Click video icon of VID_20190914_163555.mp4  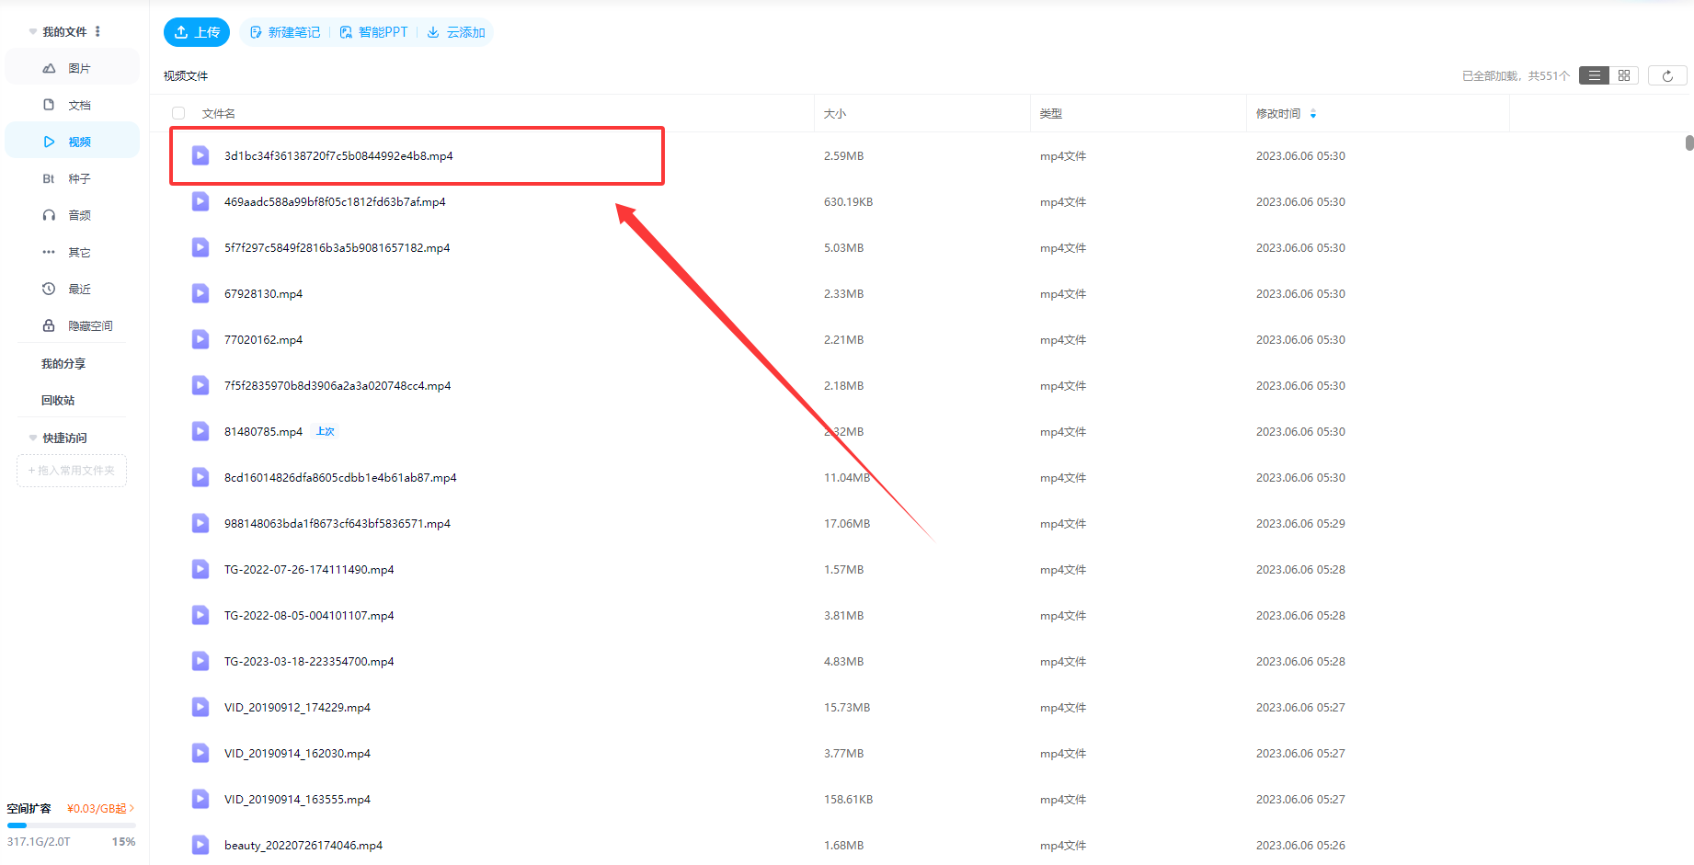click(200, 799)
